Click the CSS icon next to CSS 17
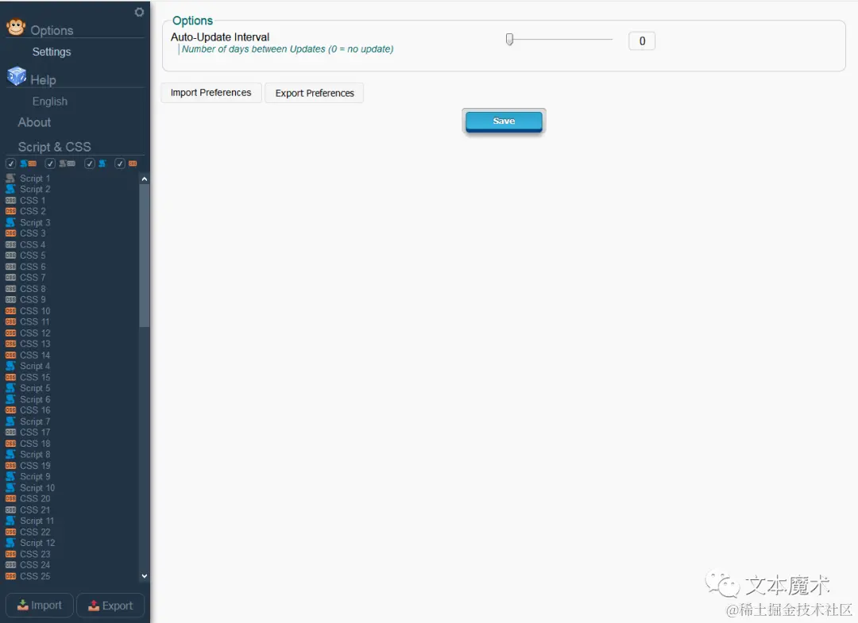This screenshot has height=623, width=858. tap(10, 433)
